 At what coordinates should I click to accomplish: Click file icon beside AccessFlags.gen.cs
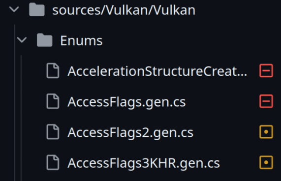[x=53, y=101]
